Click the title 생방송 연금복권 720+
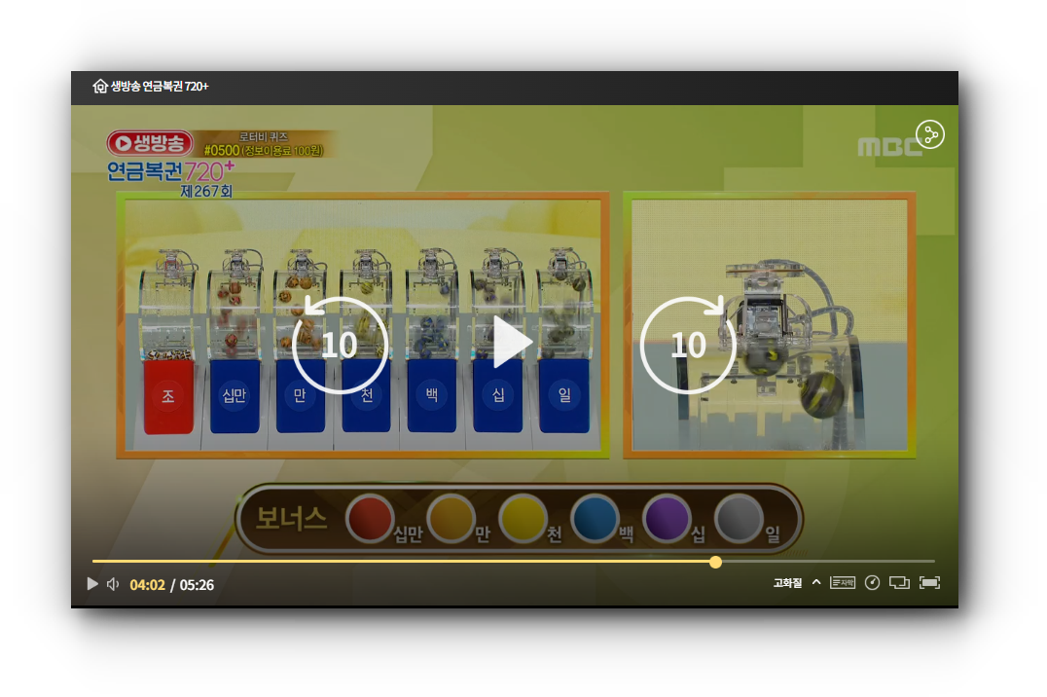The height and width of the screenshot is (697, 1047). coord(160,87)
